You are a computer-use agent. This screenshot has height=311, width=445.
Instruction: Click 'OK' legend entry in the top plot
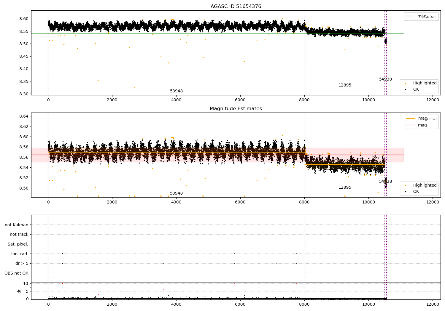(416, 89)
